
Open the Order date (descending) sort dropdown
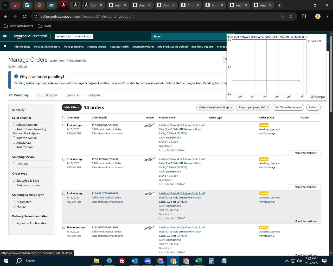215,107
